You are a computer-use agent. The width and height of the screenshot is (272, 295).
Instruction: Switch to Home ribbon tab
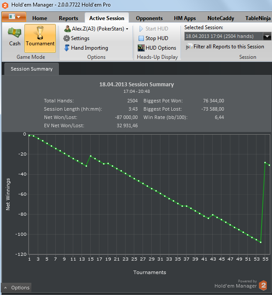click(x=40, y=18)
